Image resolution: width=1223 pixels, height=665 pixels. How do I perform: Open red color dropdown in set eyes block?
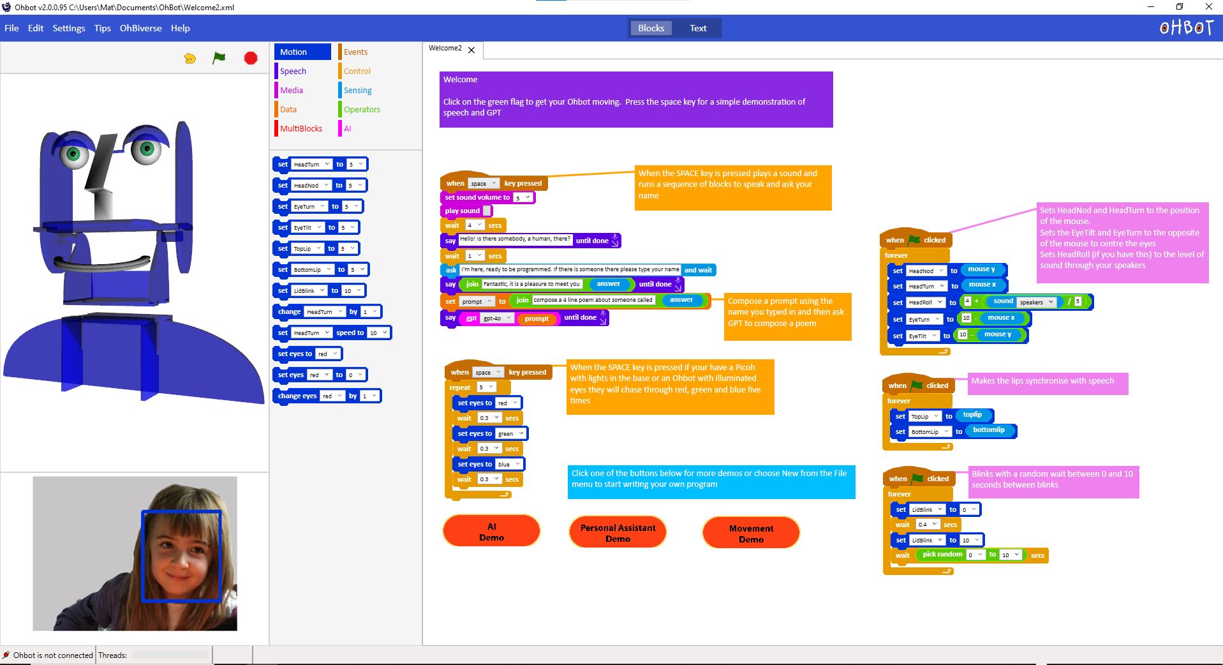point(328,354)
